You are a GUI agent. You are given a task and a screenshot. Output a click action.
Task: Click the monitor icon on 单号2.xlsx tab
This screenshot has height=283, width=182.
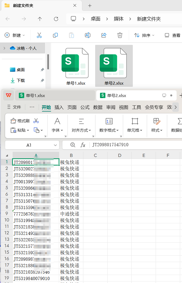tap(164, 95)
